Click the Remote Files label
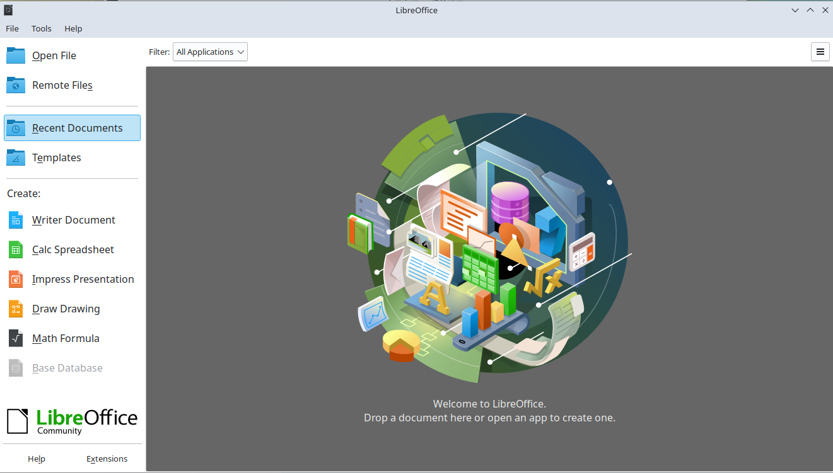 (x=62, y=85)
